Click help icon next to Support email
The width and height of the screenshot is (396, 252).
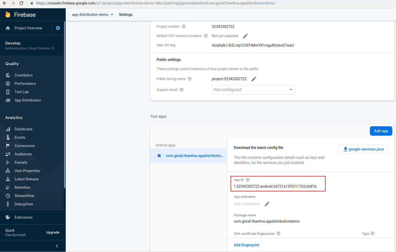click(182, 90)
